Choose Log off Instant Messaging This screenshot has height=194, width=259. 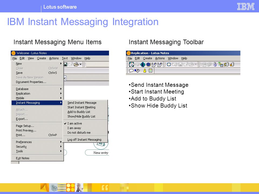click(x=84, y=140)
